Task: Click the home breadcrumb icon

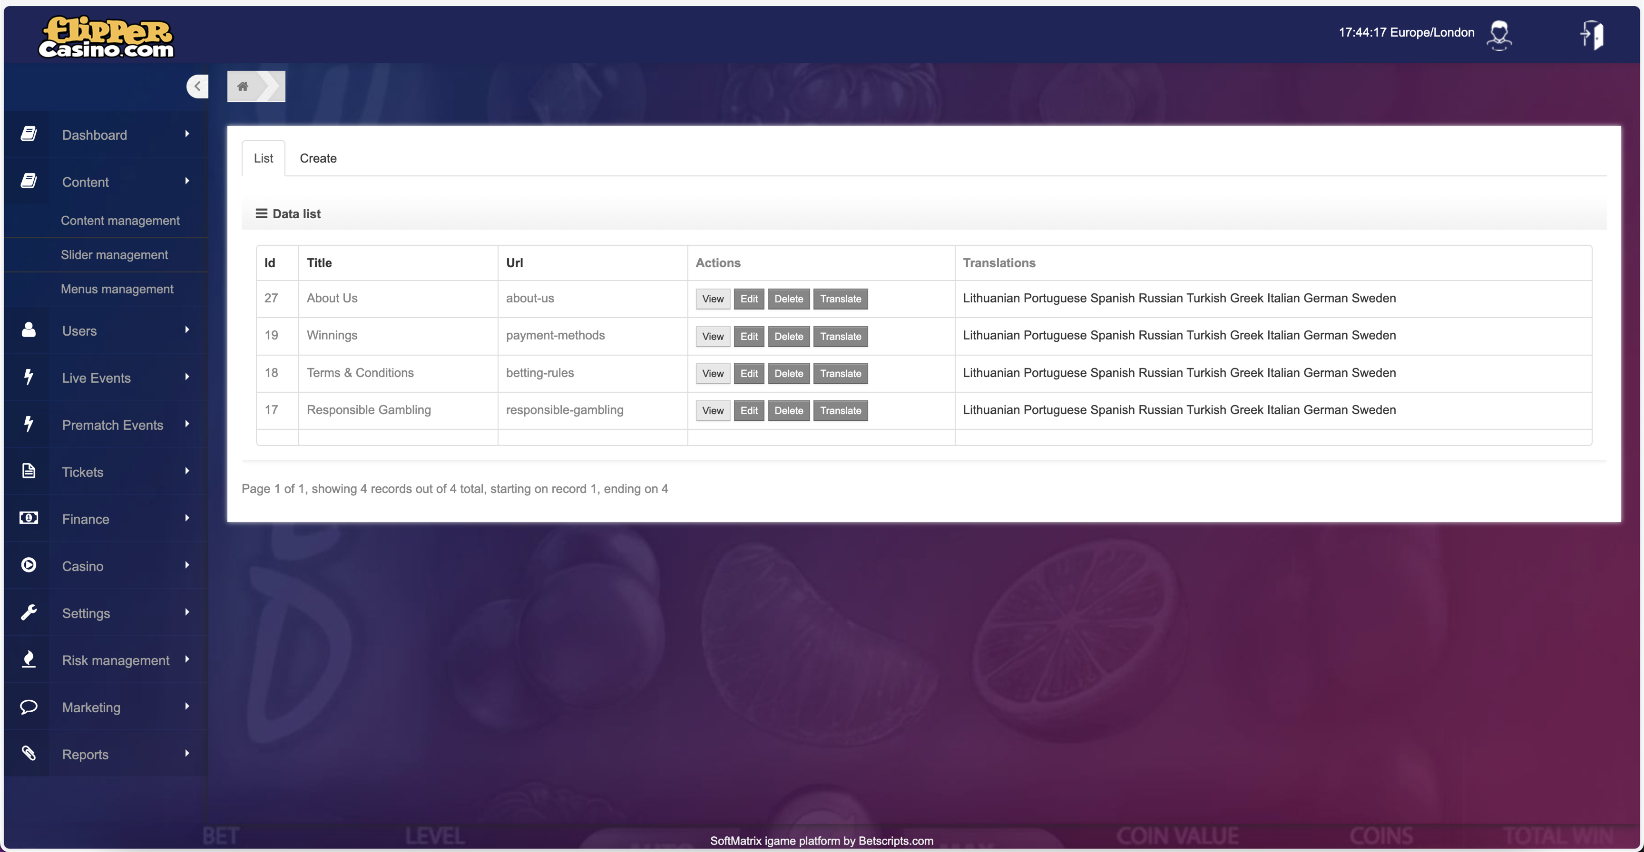Action: pyautogui.click(x=243, y=87)
